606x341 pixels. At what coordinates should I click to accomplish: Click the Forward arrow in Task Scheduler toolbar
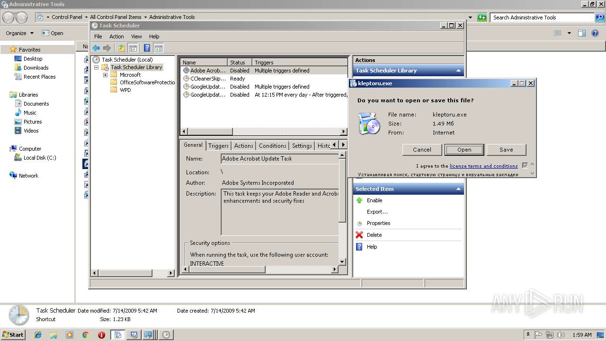[107, 48]
